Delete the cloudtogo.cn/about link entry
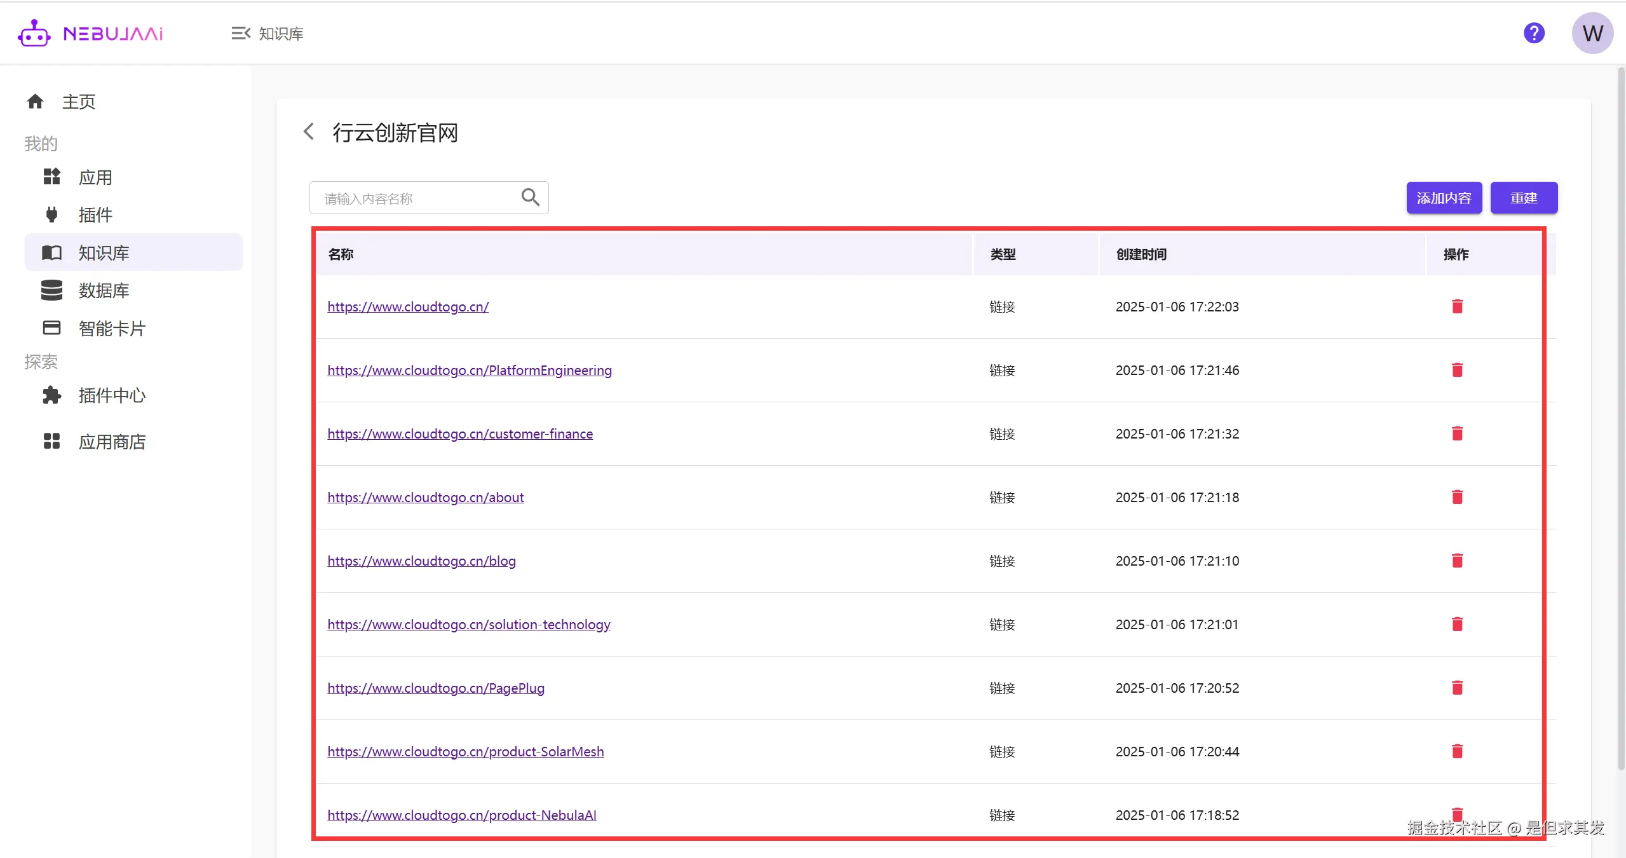The height and width of the screenshot is (858, 1626). (x=1457, y=497)
